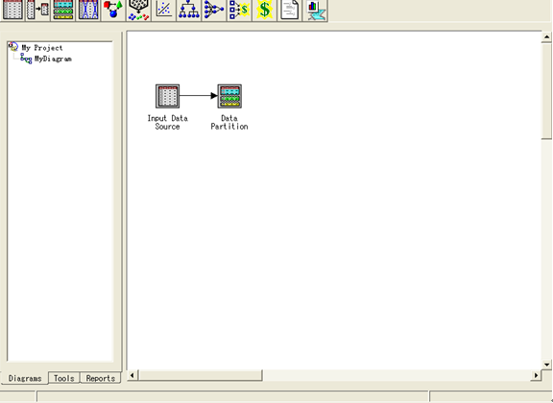This screenshot has height=403, width=553.
Task: Click the Regression scatter plot toolbar icon
Action: 163,10
